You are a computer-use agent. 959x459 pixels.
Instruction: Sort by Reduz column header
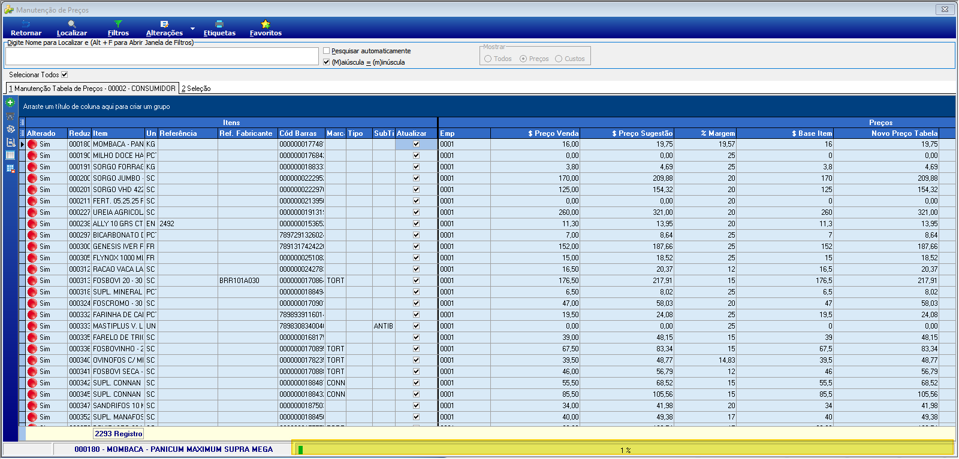(x=79, y=133)
